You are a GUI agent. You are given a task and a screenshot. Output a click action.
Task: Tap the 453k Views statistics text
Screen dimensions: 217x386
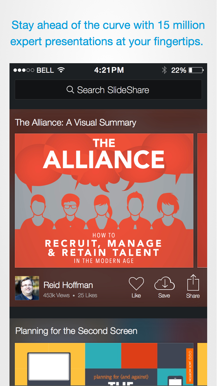point(56,295)
